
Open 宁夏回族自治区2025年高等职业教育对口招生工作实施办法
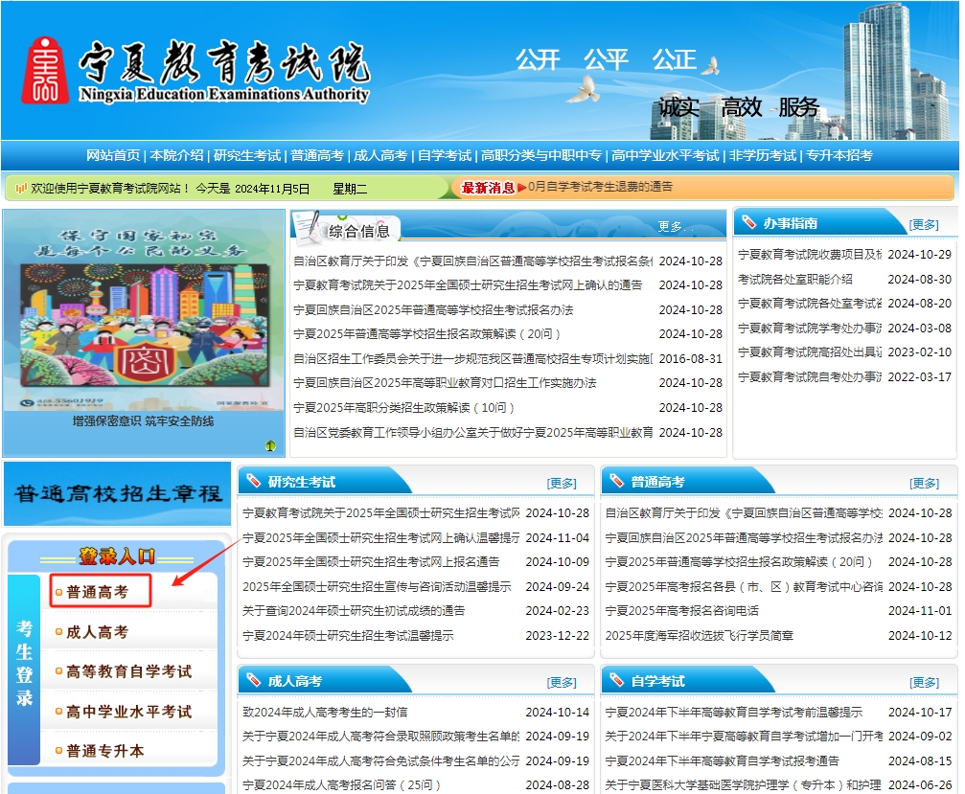[x=445, y=383]
